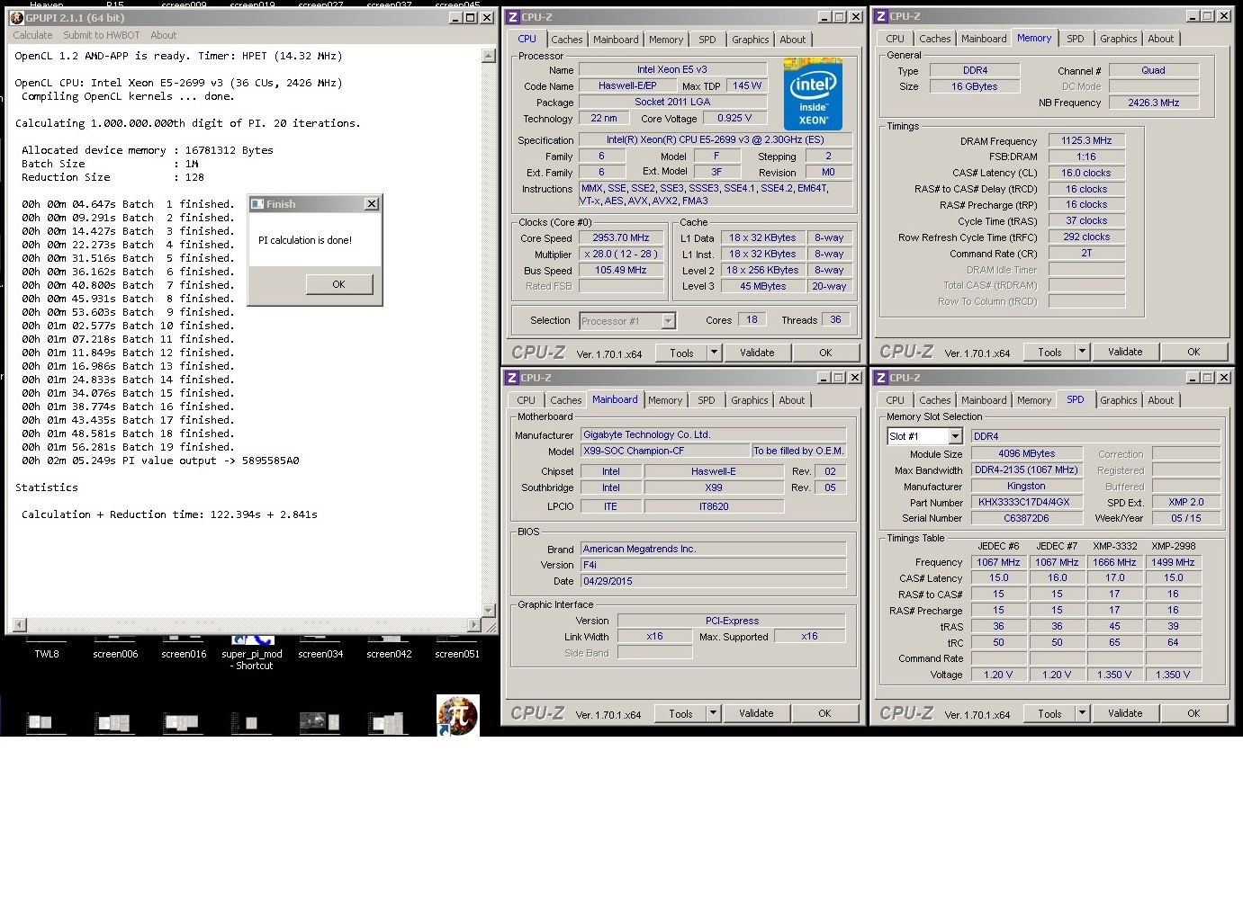1243x921 pixels.
Task: Select the screen034 desktop icon
Action: pyautogui.click(x=320, y=649)
